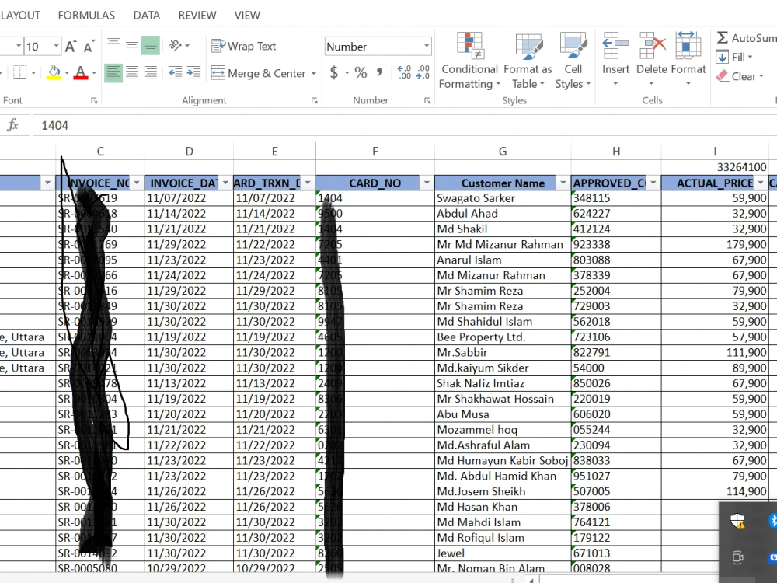Open the Format cells menu
Viewport: 777px width, 583px height.
(x=688, y=58)
